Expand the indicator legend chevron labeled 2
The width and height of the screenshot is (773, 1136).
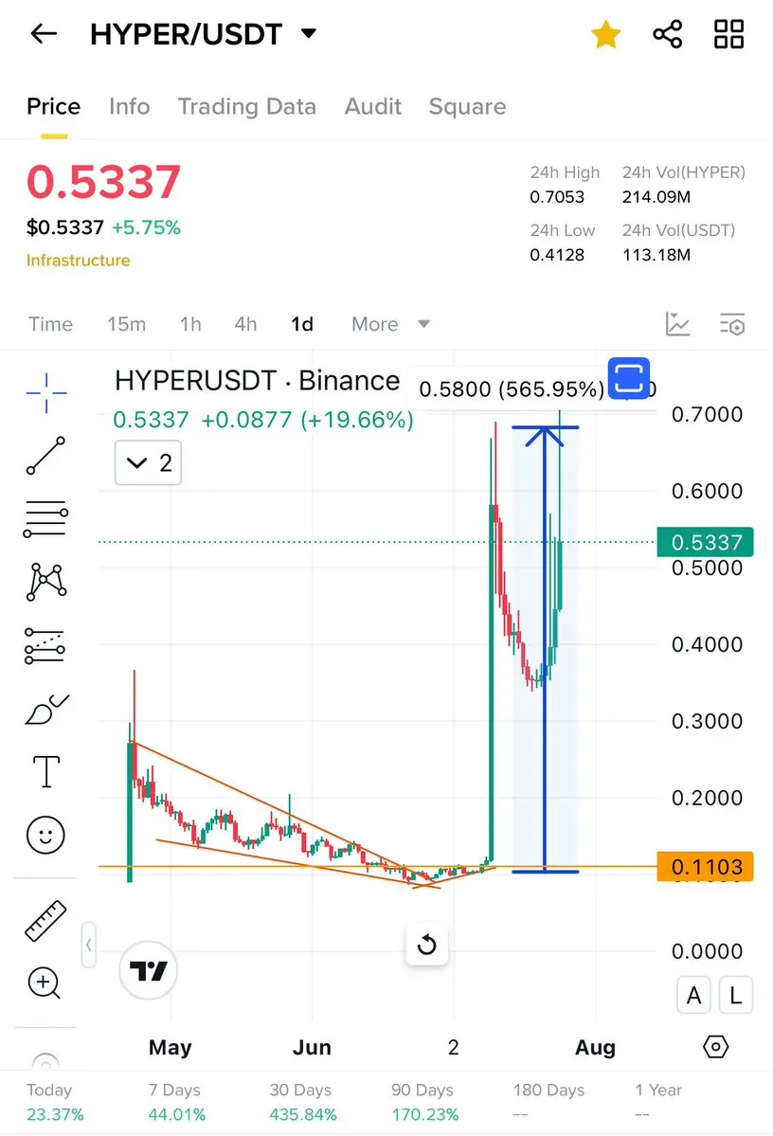click(x=149, y=462)
